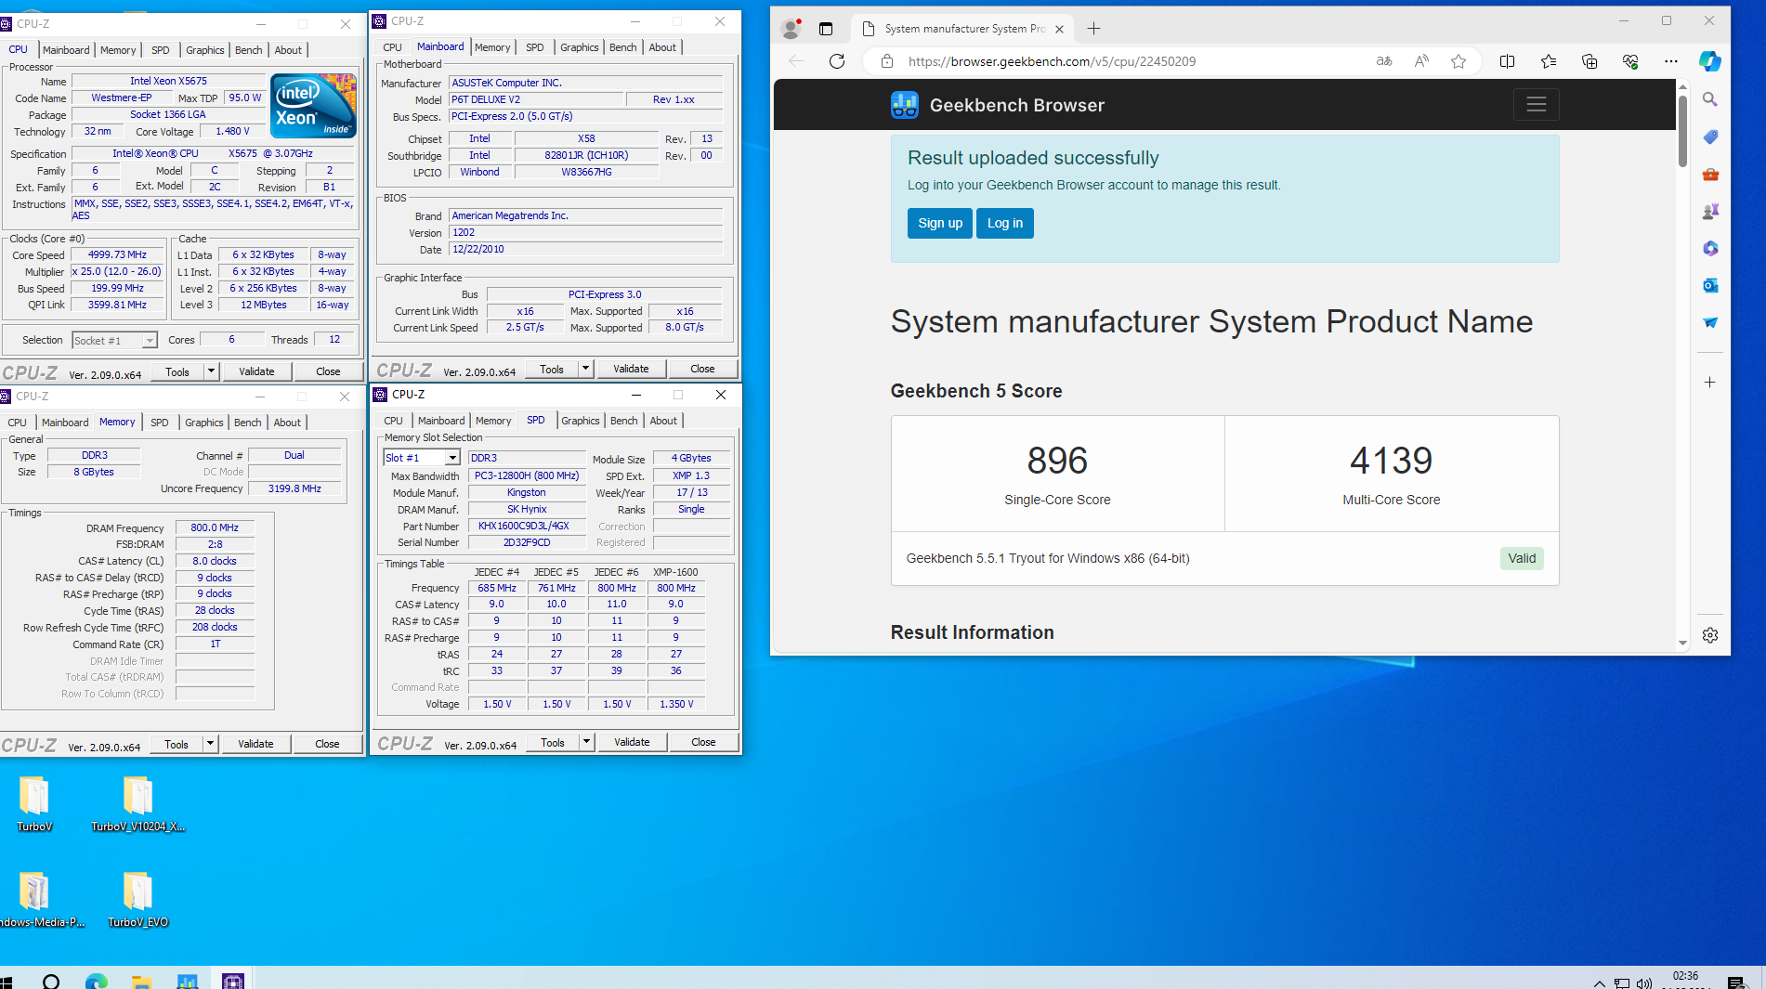The image size is (1766, 989).
Task: Open the Socket #1 selection dropdown
Action: 114,341
